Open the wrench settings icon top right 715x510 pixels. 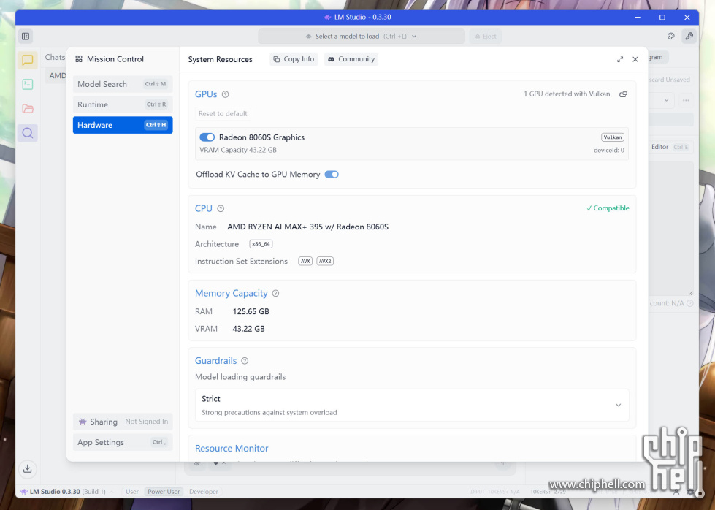[x=688, y=37]
